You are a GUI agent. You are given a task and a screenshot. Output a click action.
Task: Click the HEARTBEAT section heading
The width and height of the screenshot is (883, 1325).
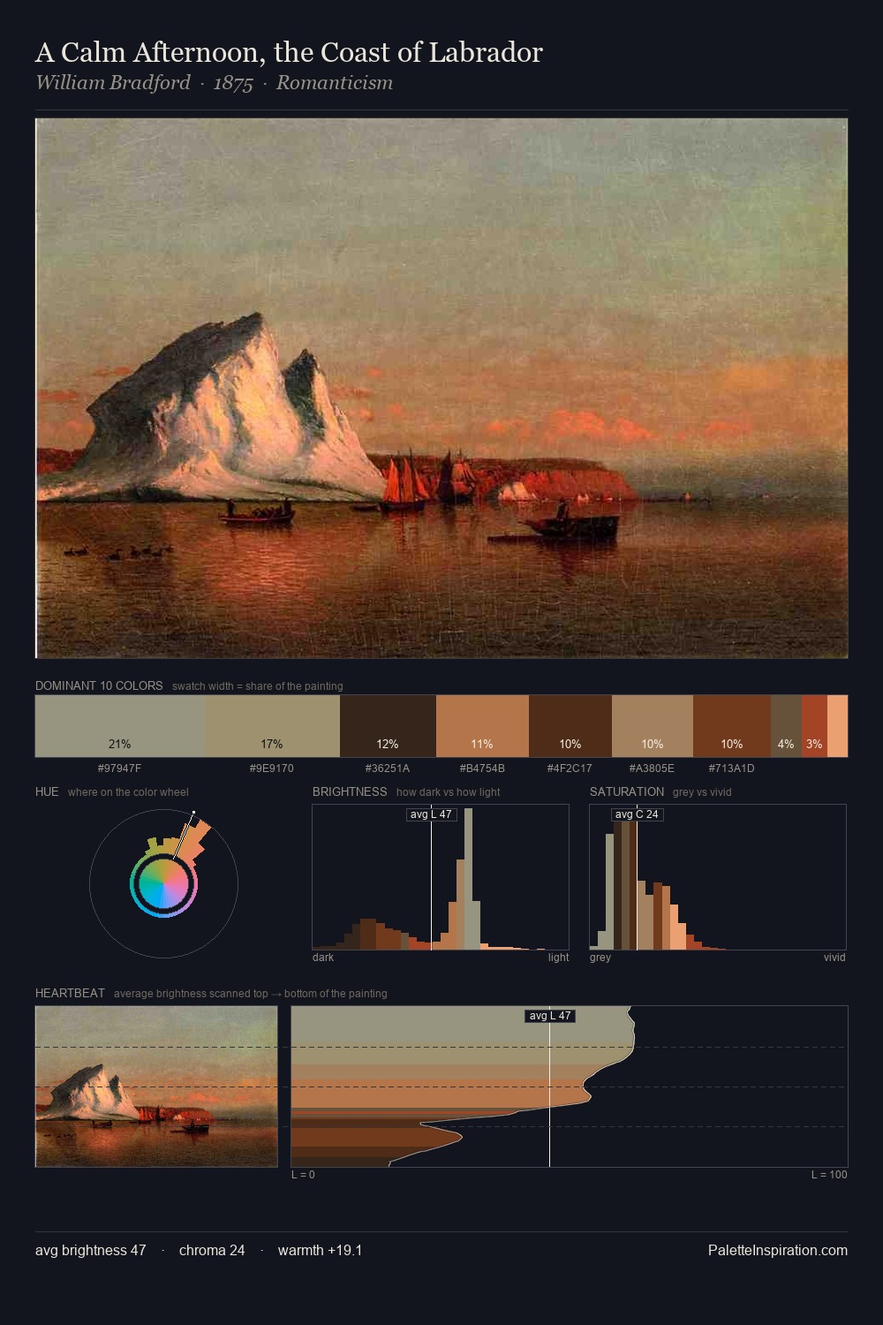click(70, 993)
